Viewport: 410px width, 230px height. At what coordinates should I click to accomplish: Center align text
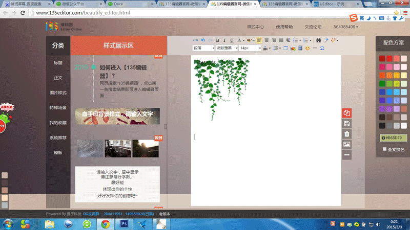266,40
